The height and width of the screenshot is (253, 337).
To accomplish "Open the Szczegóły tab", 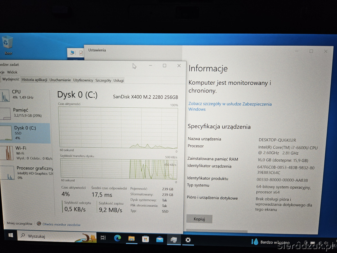I will (x=103, y=80).
